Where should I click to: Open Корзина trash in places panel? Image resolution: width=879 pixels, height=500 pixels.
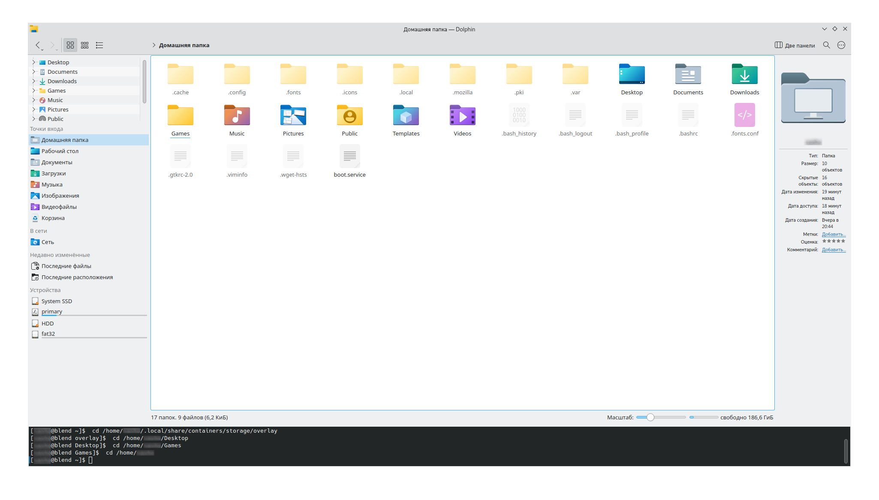(x=53, y=218)
